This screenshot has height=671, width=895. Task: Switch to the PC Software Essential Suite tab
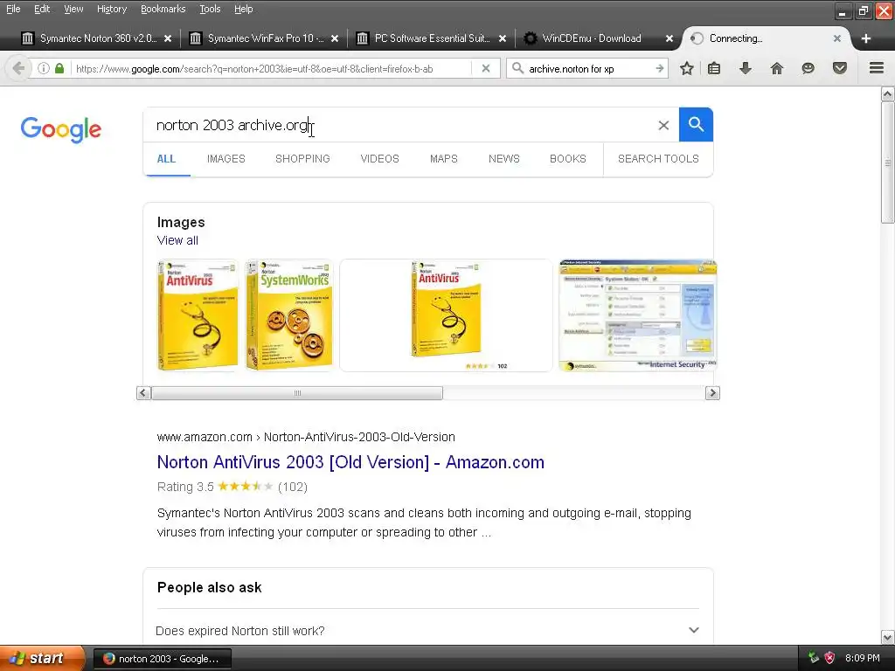point(432,38)
